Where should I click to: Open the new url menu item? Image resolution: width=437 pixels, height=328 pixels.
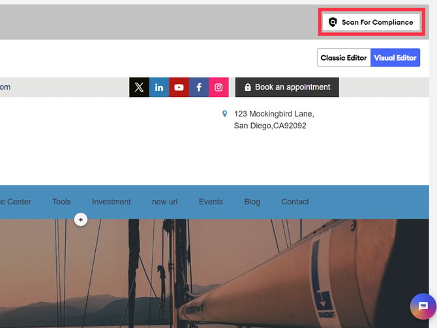pos(165,202)
